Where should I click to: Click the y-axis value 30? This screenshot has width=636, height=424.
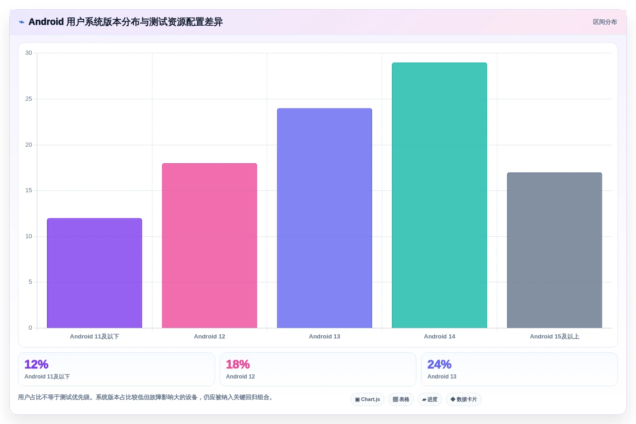[29, 53]
